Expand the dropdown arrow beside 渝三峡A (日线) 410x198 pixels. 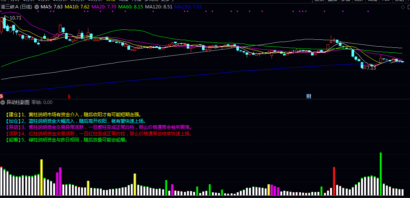pos(36,7)
